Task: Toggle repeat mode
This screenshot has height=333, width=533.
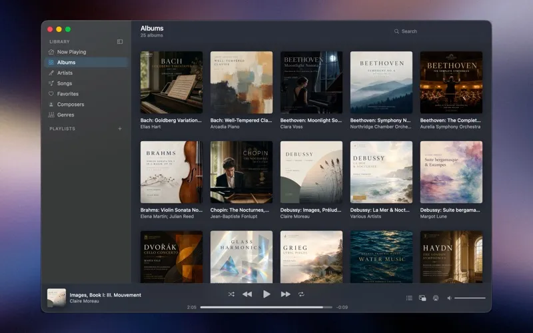Action: (301, 294)
